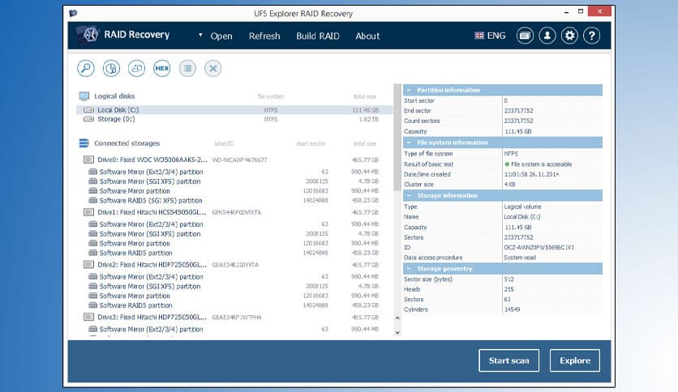This screenshot has width=678, height=392.
Task: Collapse the Partition information section
Action: tap(408, 89)
